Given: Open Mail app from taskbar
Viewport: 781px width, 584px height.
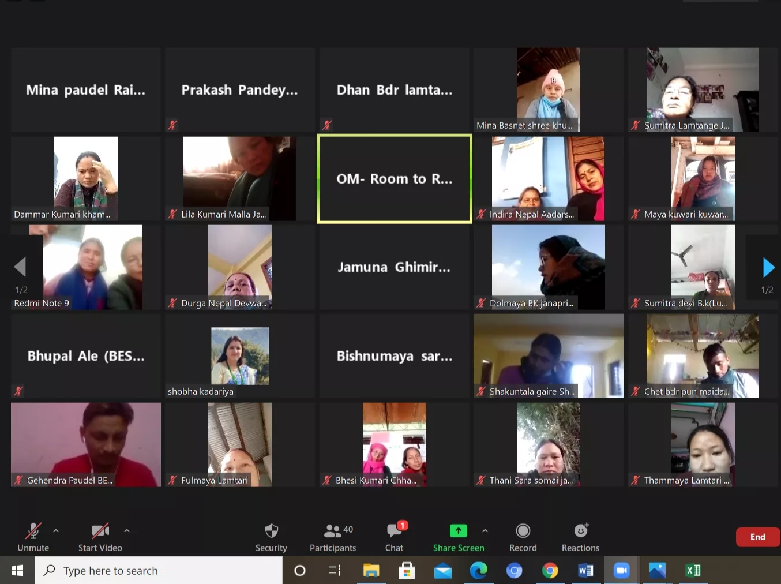Looking at the screenshot, I should (x=442, y=570).
